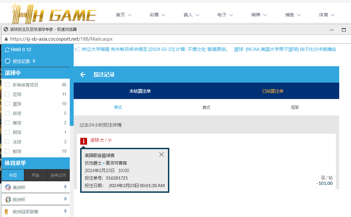The width and height of the screenshot is (351, 217).
Task: Click the 所有体育项目 count 46
Action: tap(64, 85)
